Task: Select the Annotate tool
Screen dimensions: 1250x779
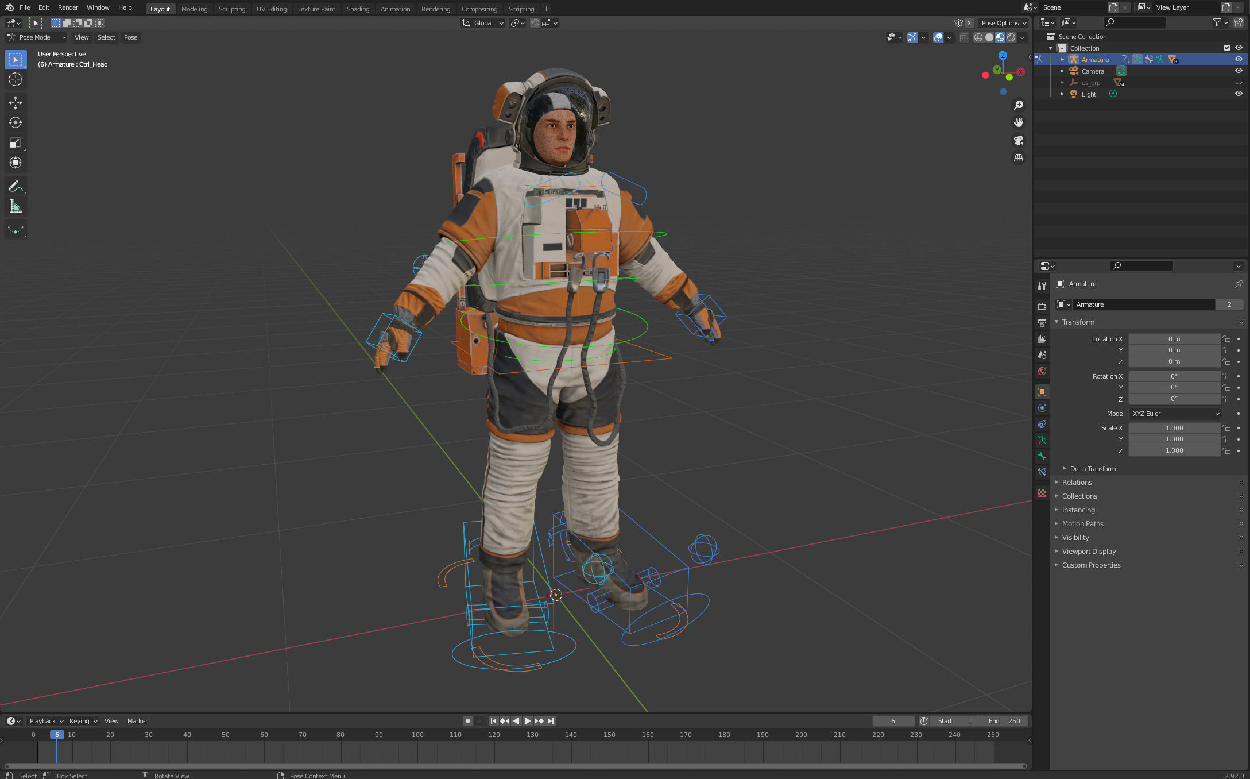Action: click(16, 186)
